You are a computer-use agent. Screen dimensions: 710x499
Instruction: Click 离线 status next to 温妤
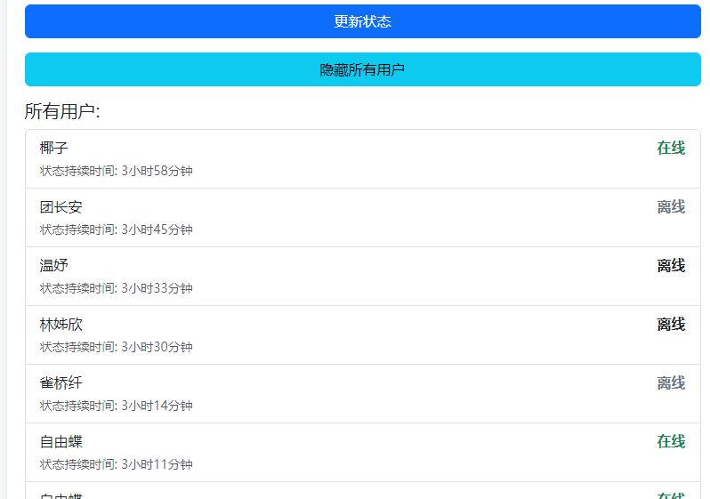(x=671, y=265)
